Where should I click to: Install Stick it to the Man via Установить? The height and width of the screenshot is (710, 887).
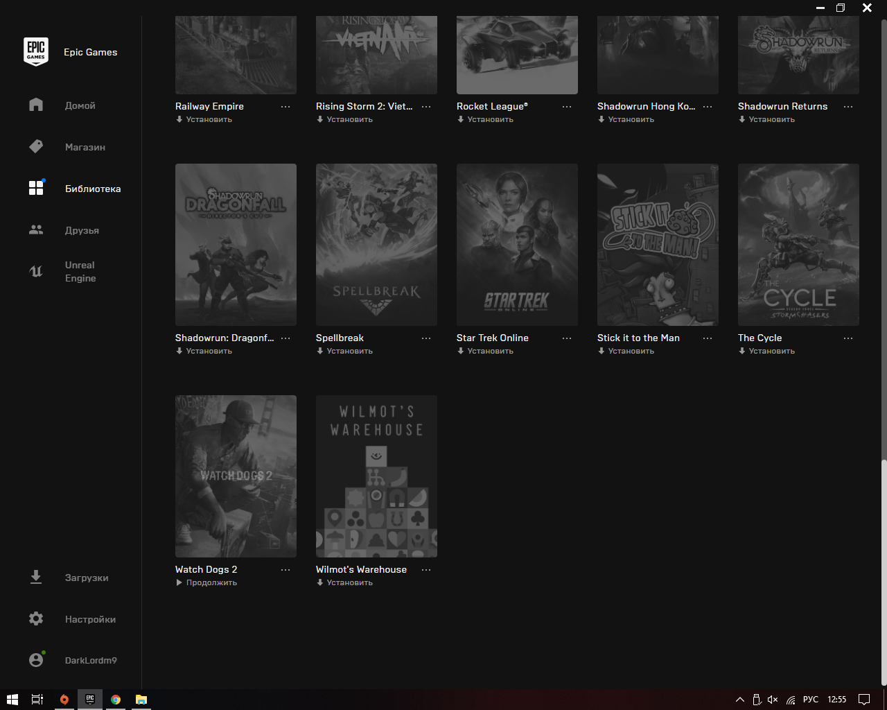point(626,351)
